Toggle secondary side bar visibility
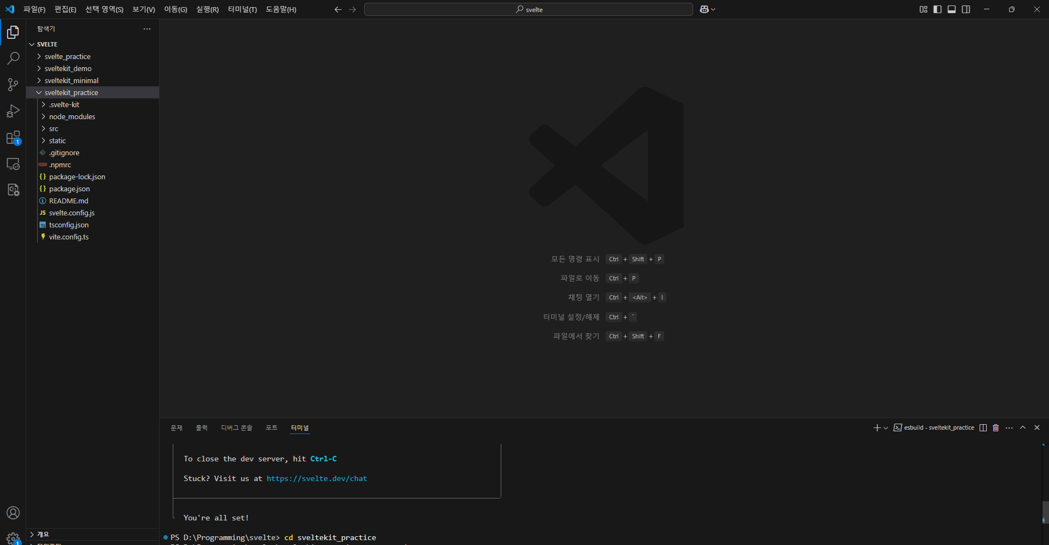 pos(966,9)
